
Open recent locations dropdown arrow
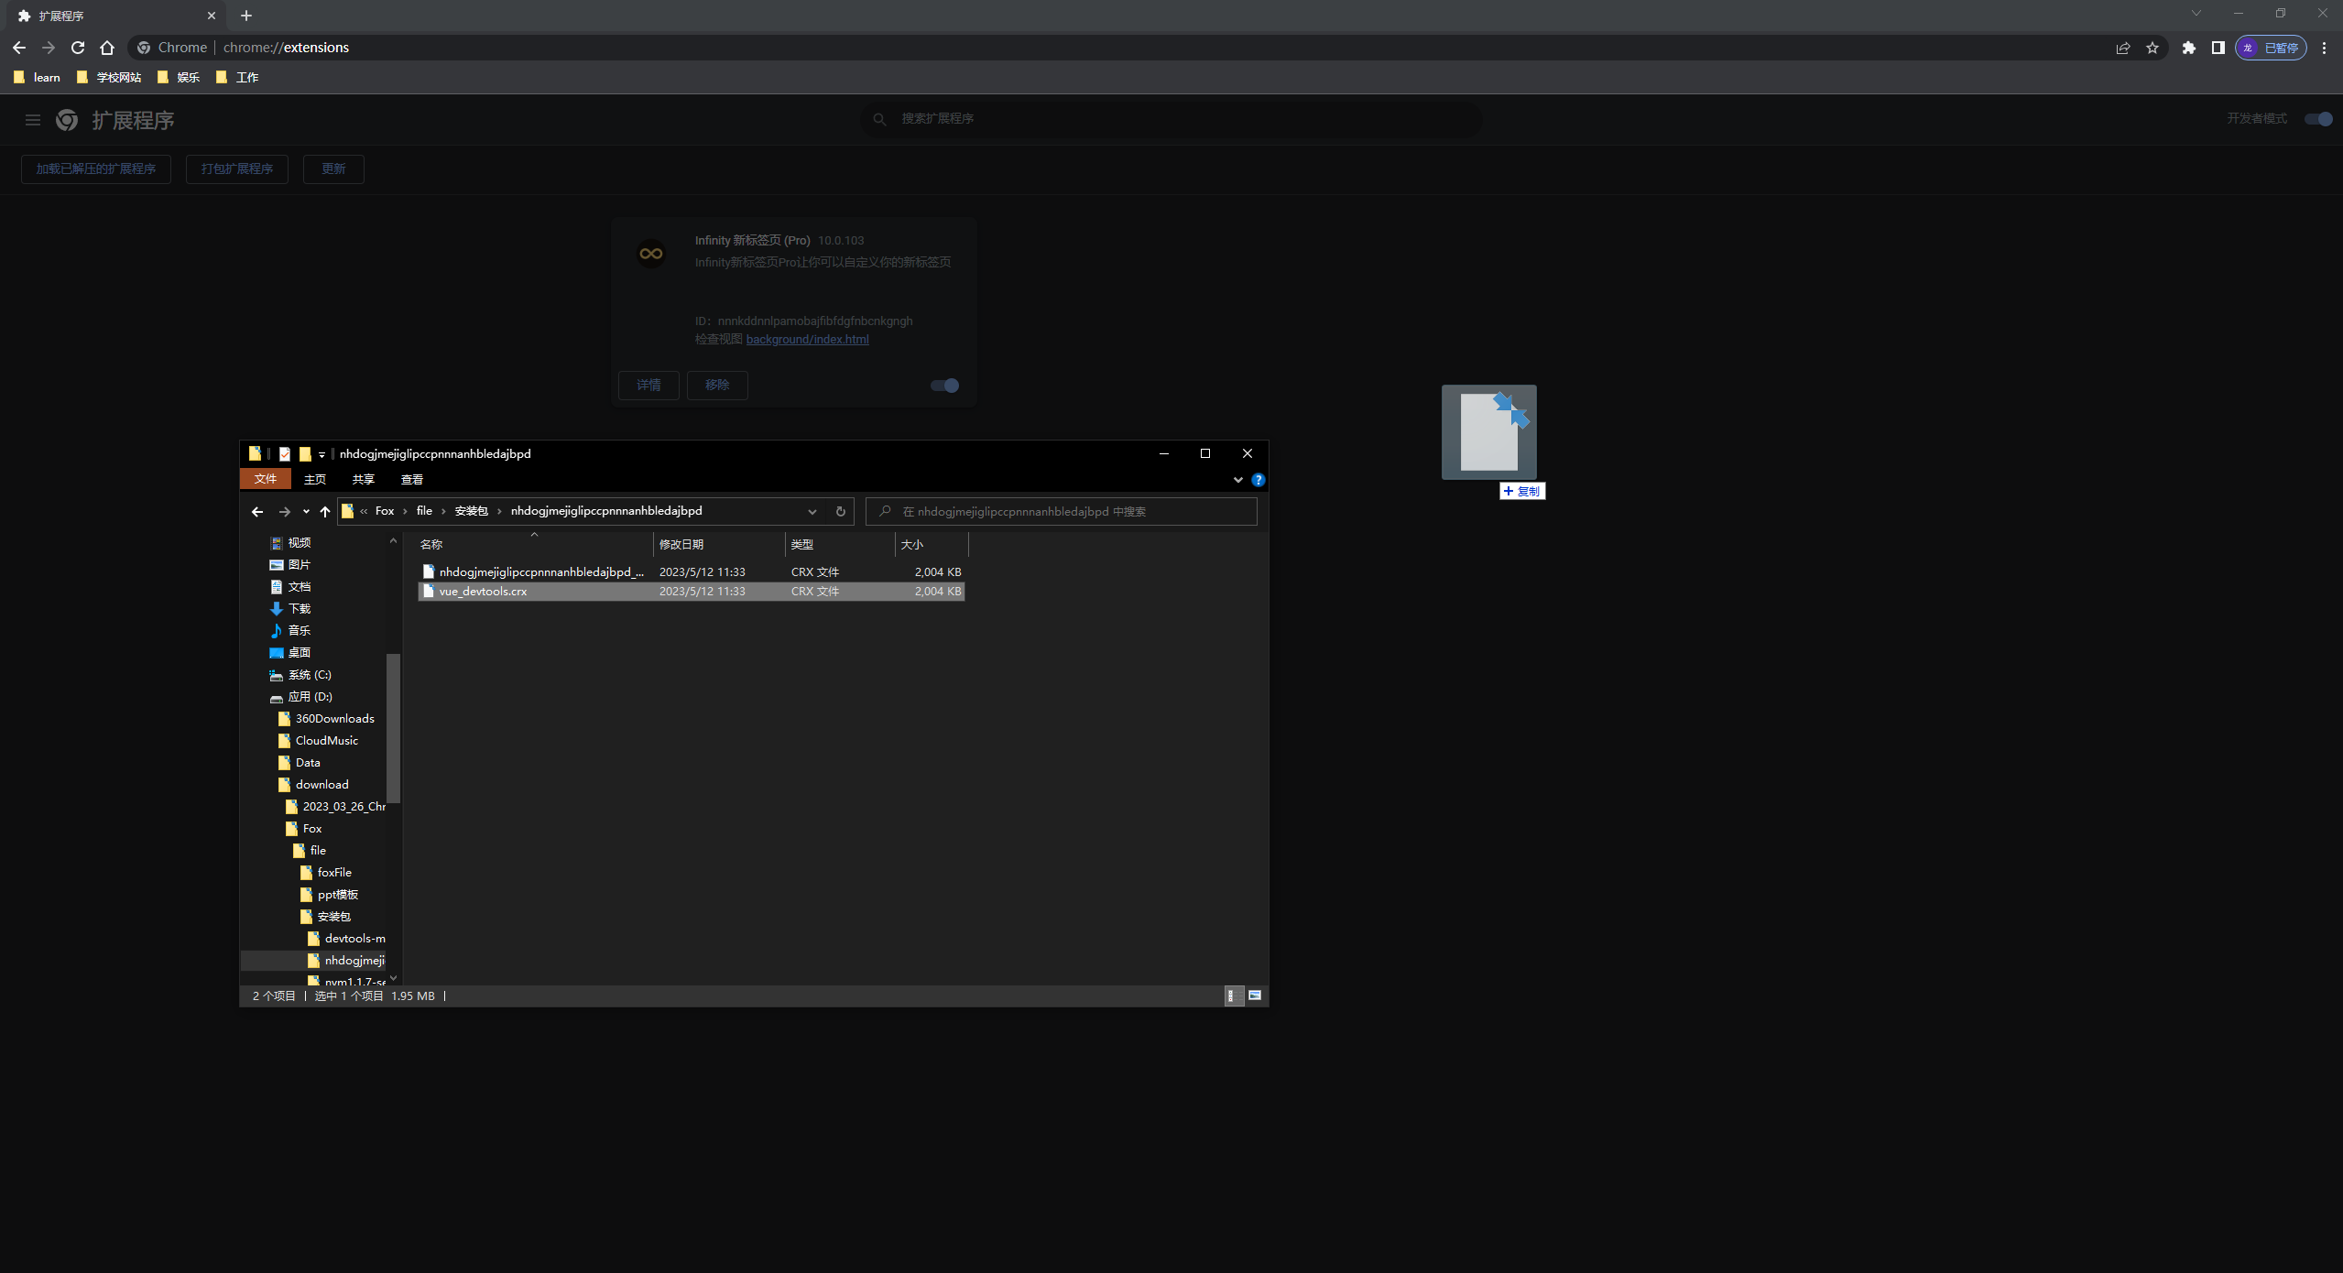[x=306, y=512]
